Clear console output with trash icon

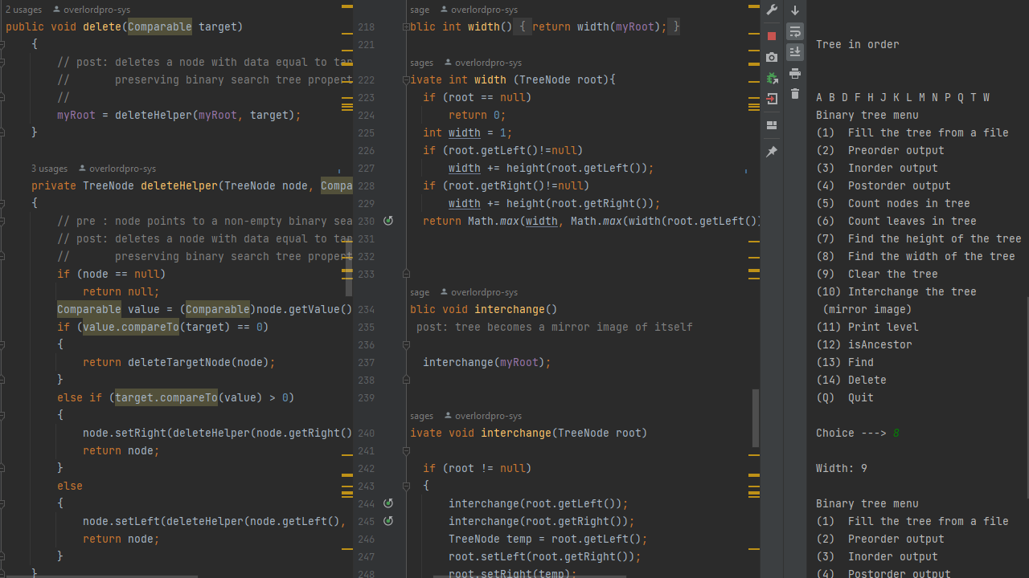(x=795, y=94)
